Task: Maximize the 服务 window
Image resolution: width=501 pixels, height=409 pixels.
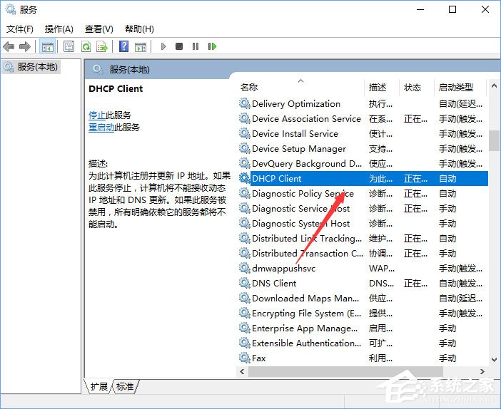Action: click(x=452, y=9)
